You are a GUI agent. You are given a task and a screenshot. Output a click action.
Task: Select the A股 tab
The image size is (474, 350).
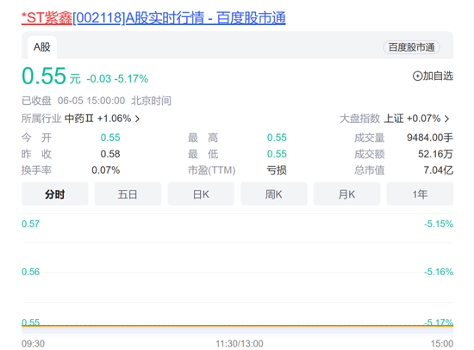[x=42, y=47]
